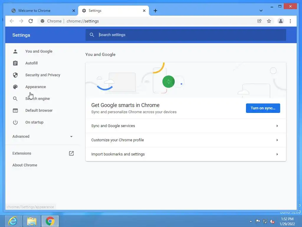Screen dimensions: 302x227
Task: Click the network tray icon
Action: coord(265,221)
